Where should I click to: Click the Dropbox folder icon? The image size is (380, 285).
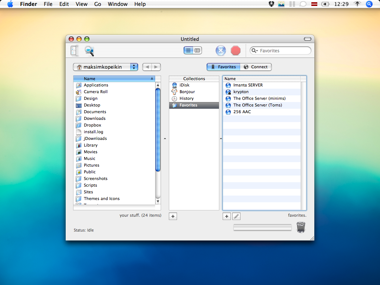(79, 125)
